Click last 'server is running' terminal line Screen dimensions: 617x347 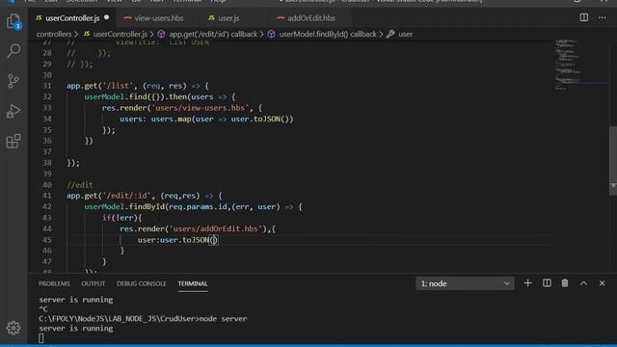pyautogui.click(x=76, y=328)
